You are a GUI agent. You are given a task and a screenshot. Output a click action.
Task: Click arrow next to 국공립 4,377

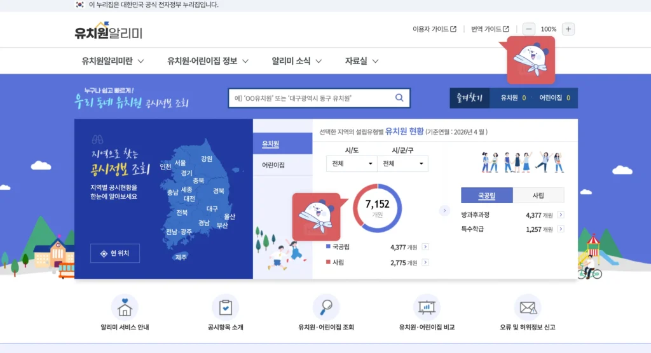425,247
